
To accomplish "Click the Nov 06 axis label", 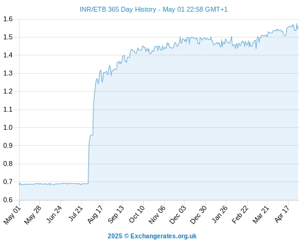I will pos(157,215).
